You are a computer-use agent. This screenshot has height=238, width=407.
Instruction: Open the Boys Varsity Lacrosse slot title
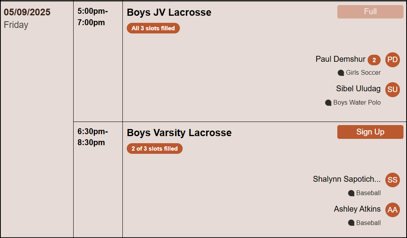tap(179, 133)
